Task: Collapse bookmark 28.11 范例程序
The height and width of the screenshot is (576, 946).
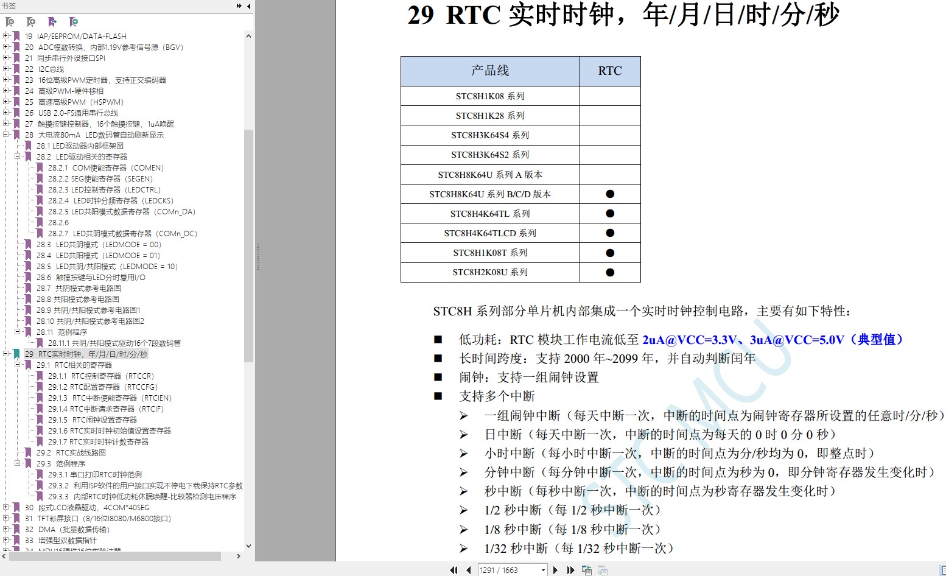Action: 18,332
